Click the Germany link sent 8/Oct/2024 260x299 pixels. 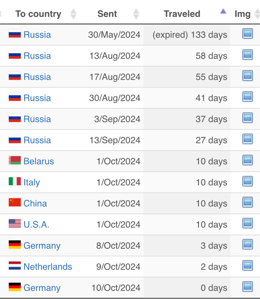(x=42, y=246)
